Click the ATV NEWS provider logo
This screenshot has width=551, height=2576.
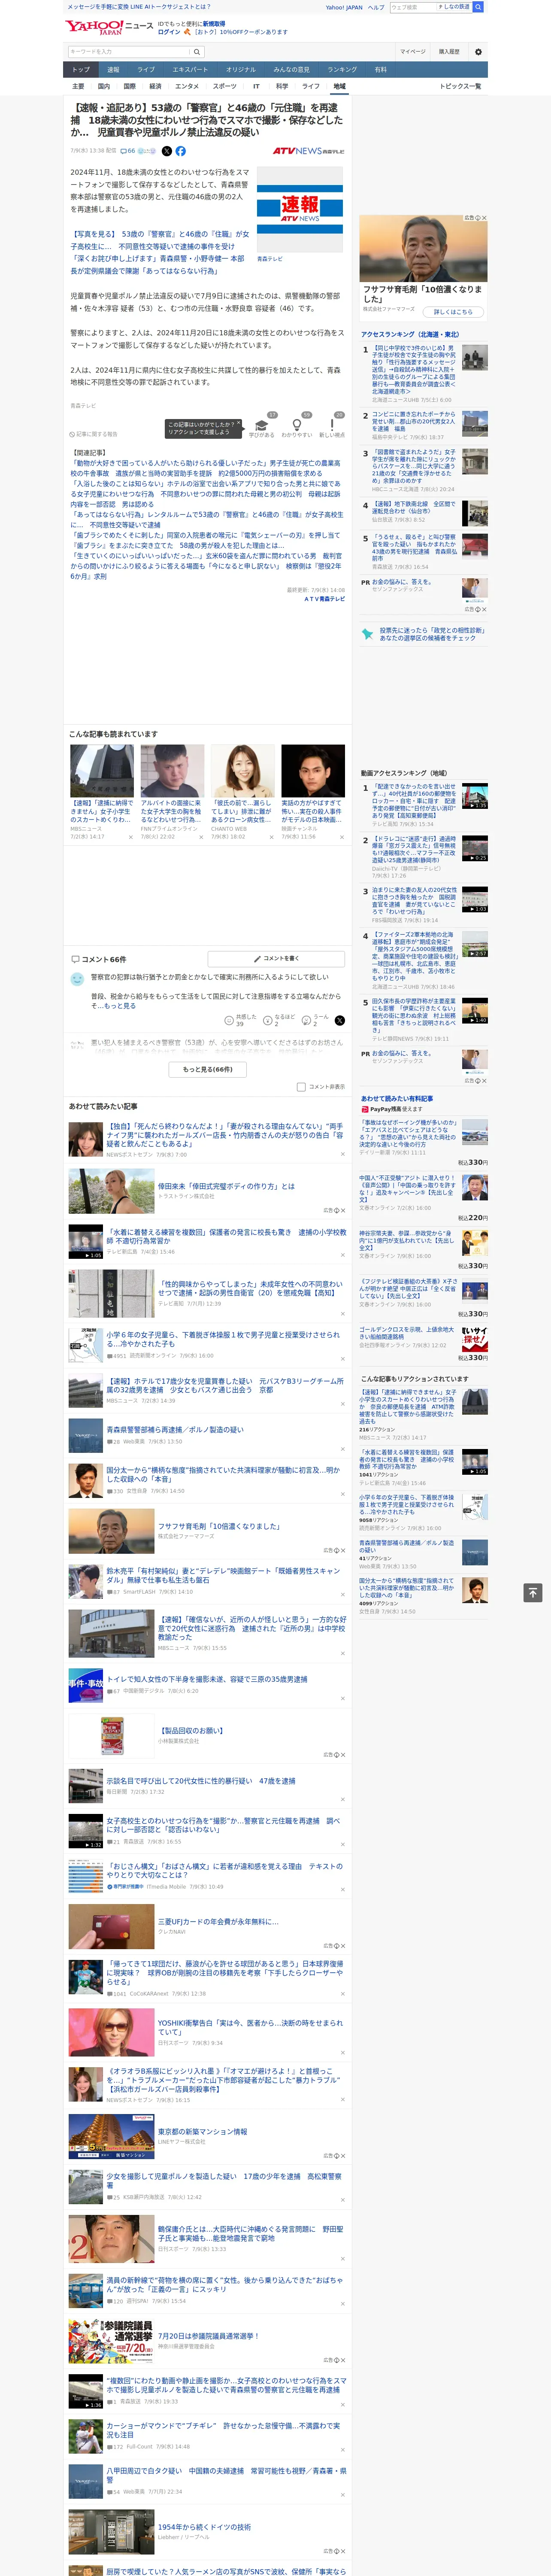(309, 151)
